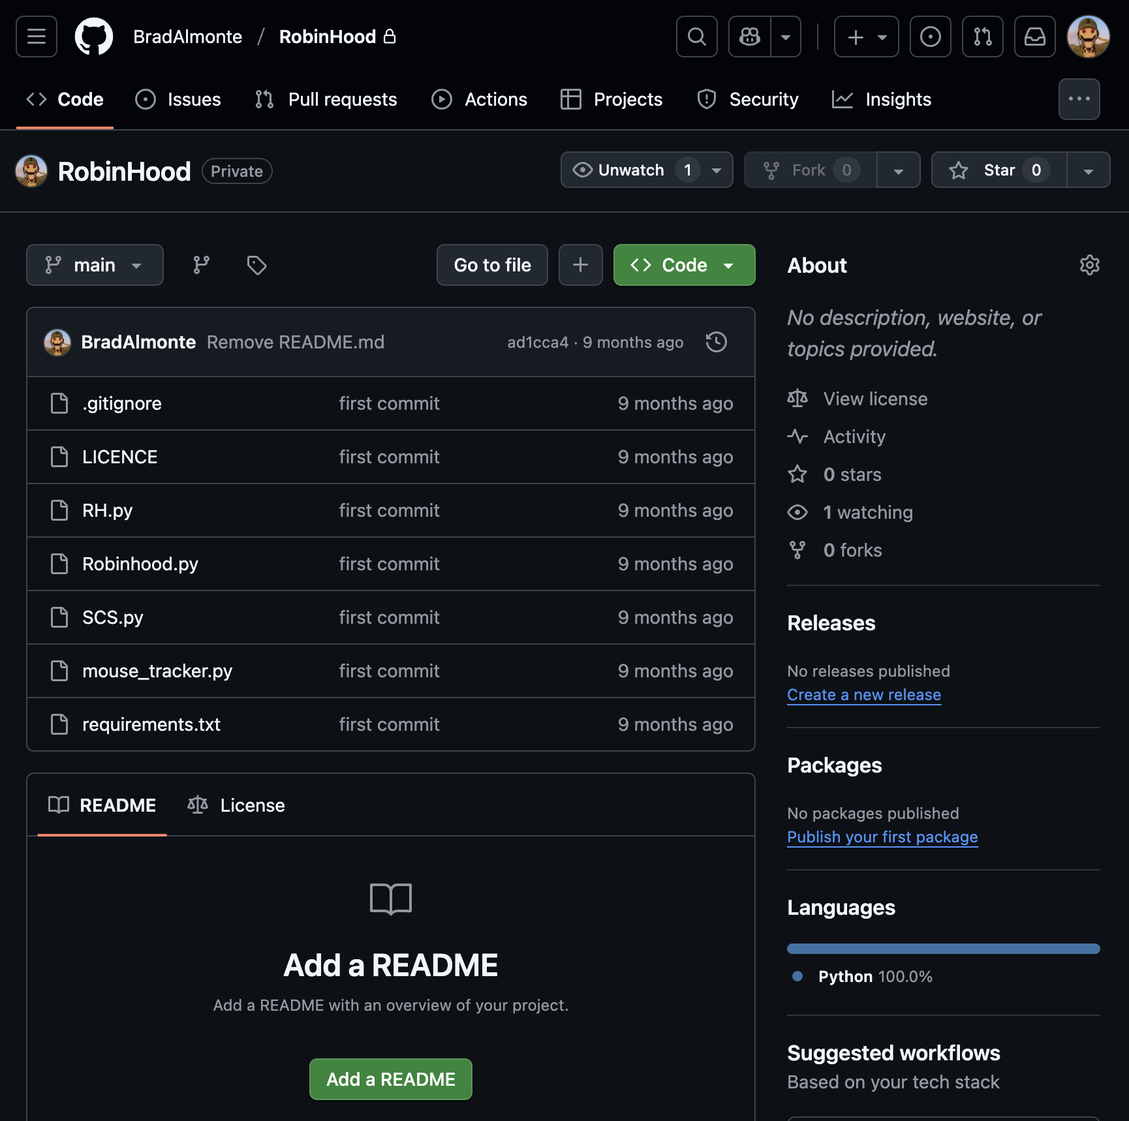1129x1121 pixels.
Task: Click Create a new release link
Action: coord(863,695)
